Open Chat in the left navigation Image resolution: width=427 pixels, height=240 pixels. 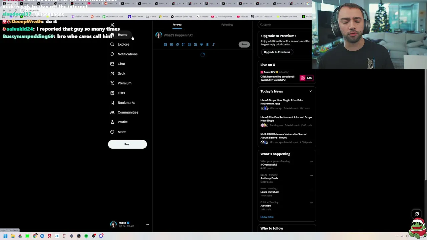click(117, 64)
